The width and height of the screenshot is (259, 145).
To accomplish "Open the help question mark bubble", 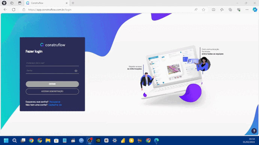I will coord(254,131).
